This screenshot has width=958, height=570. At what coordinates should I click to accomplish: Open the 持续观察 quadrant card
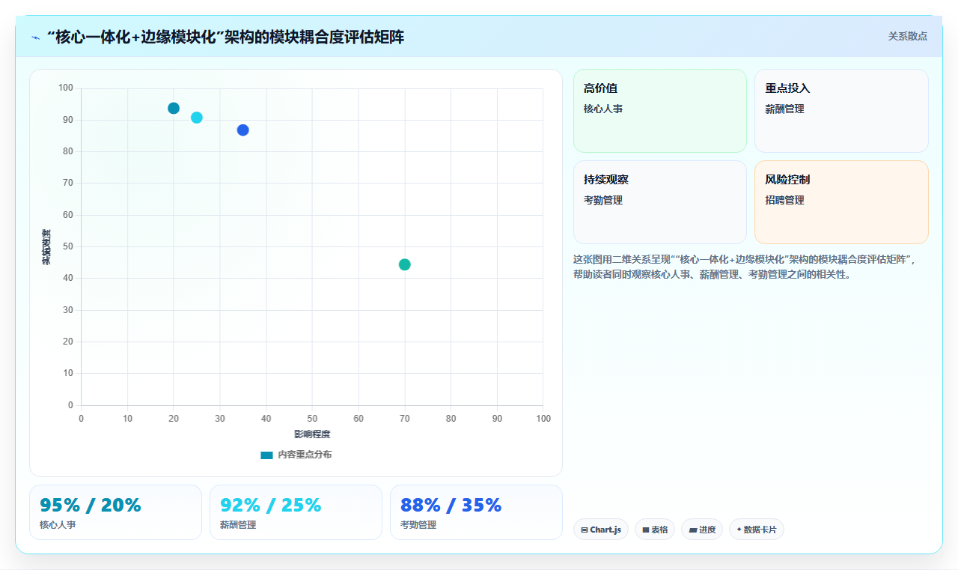[660, 202]
